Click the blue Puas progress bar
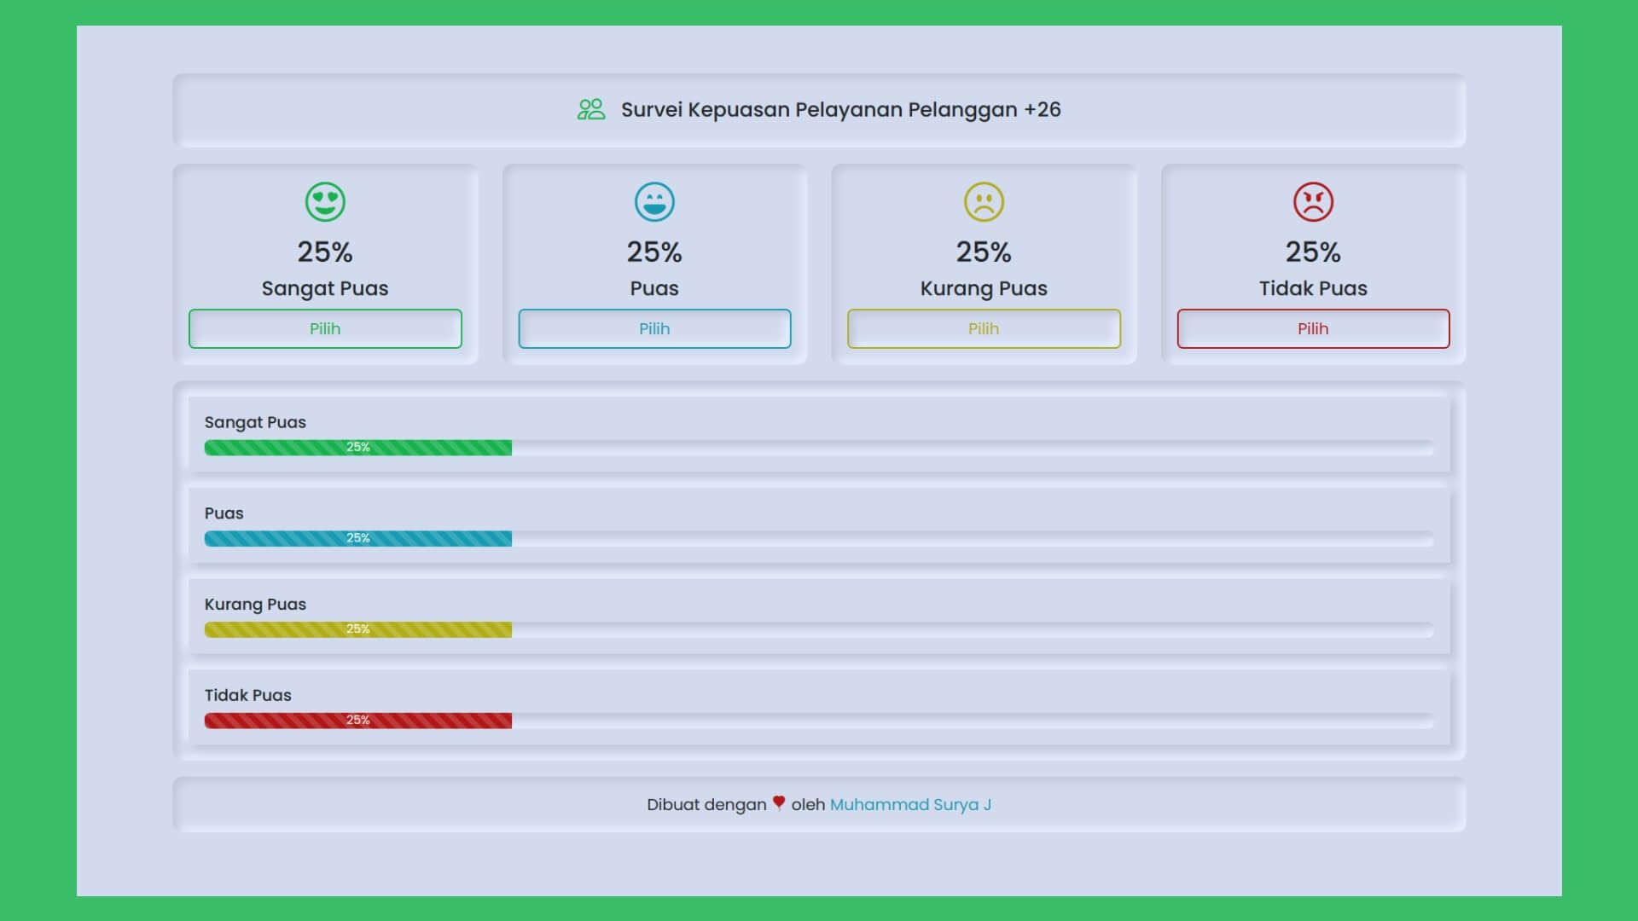The height and width of the screenshot is (921, 1638). coord(358,538)
